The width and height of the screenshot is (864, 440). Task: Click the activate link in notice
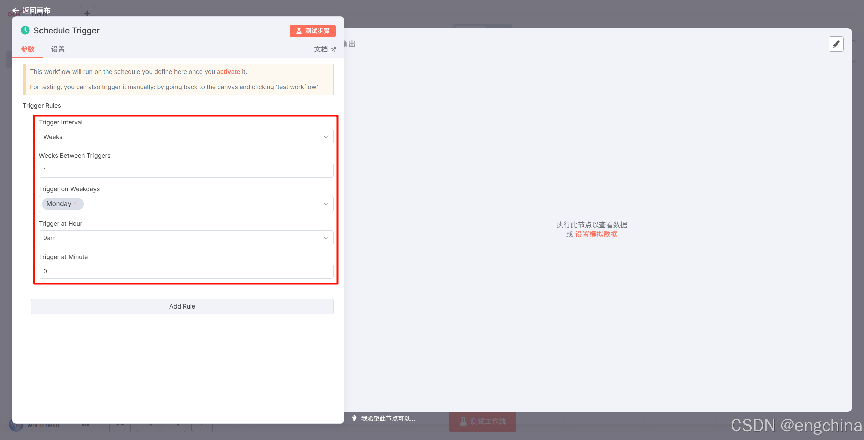tap(228, 72)
